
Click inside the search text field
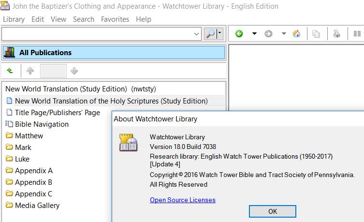97,34
